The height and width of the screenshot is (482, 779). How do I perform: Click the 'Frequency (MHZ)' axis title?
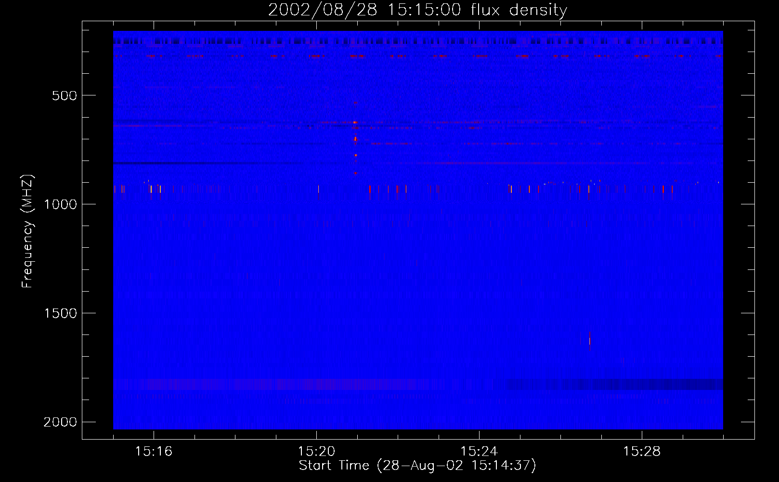pos(27,231)
